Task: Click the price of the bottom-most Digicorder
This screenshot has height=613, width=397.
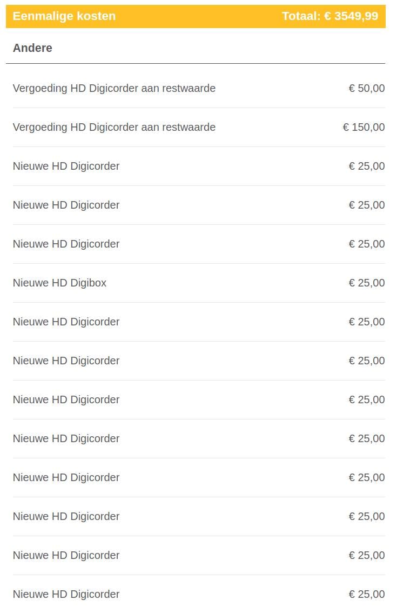Action: click(x=367, y=594)
